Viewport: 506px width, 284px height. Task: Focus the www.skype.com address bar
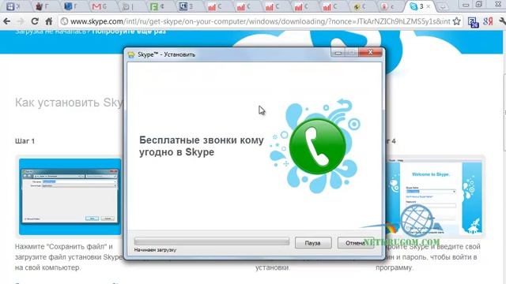tap(260, 21)
